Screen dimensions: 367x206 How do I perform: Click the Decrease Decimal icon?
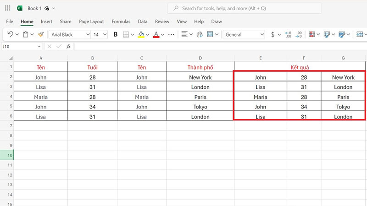(x=299, y=34)
